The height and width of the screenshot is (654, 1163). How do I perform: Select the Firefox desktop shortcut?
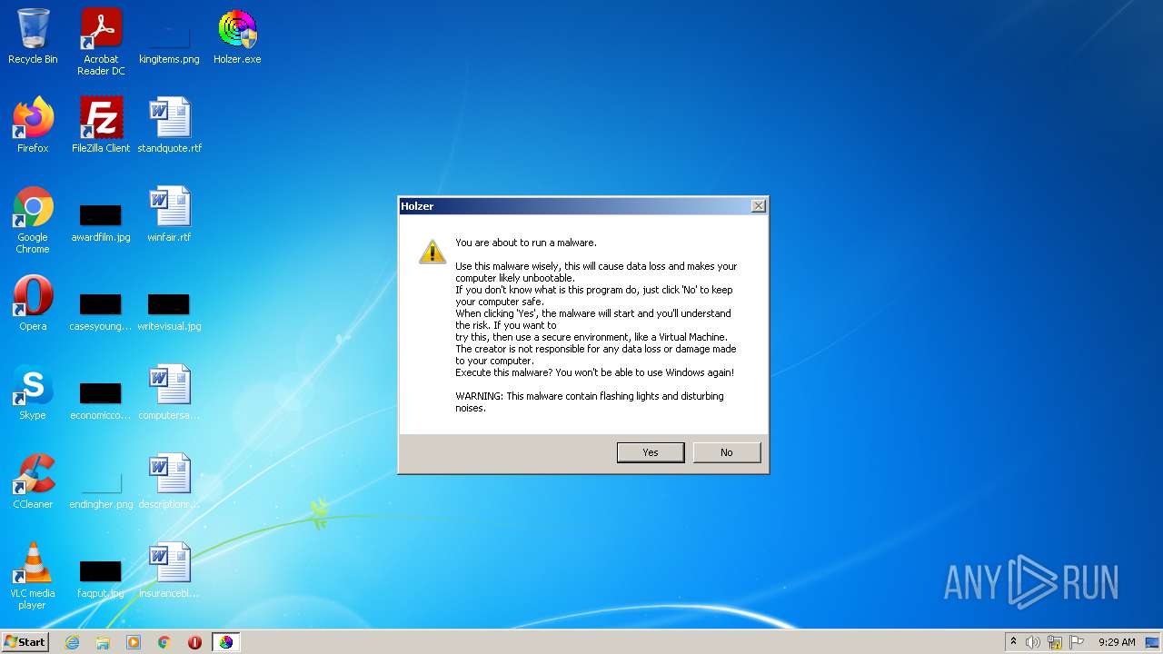click(33, 125)
